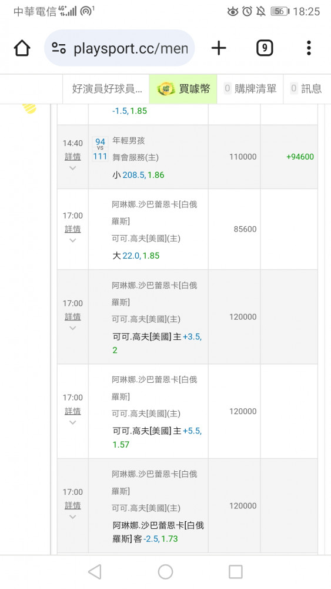
Task: Expand the chevron for the +5.5 bet row
Action: pos(73,422)
